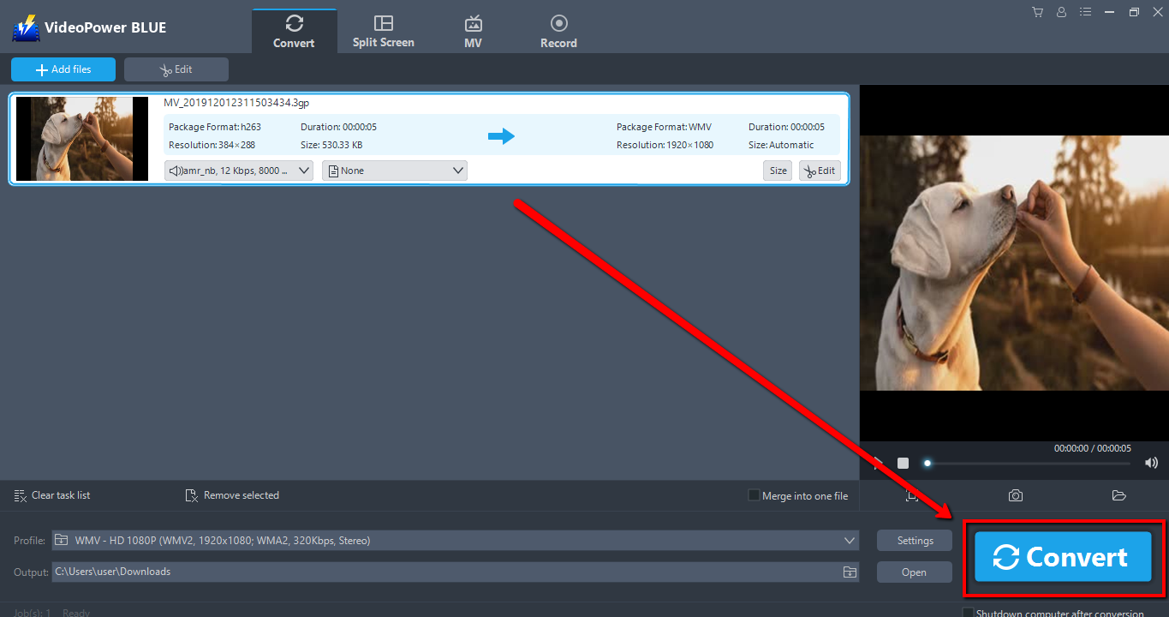Click the Remove selected icon
The width and height of the screenshot is (1169, 617).
click(191, 495)
